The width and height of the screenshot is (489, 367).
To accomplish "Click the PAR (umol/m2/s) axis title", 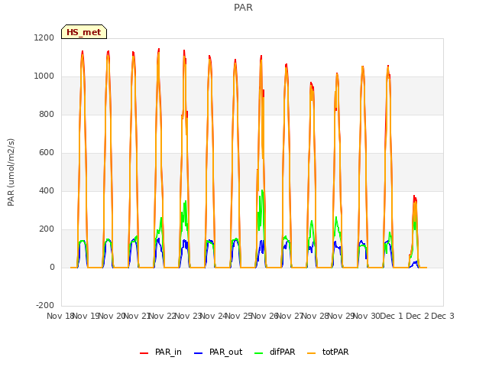I will 11,172.
